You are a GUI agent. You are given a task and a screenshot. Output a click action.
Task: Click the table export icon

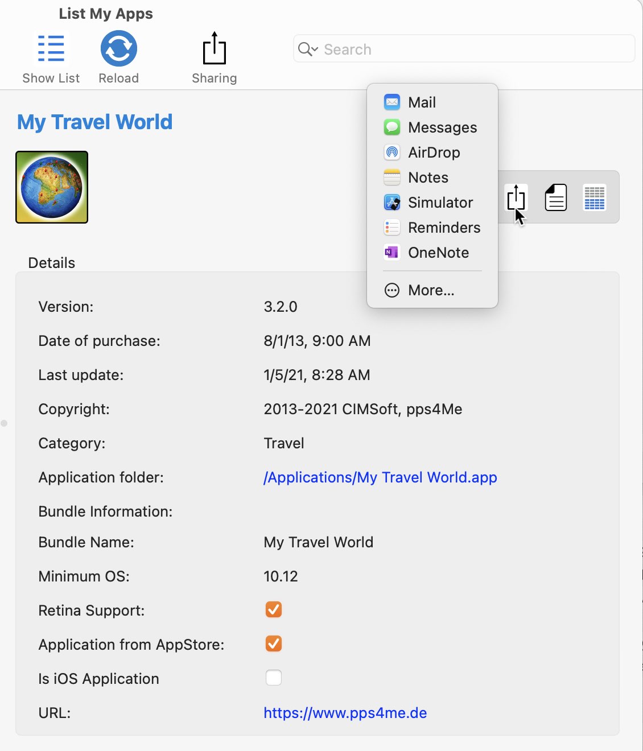pos(595,197)
